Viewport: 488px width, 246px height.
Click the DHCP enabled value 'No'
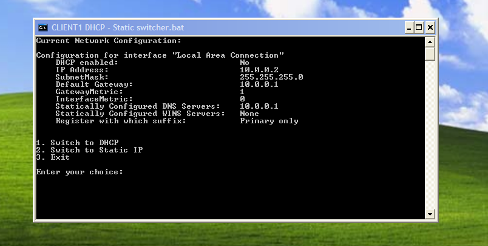click(x=245, y=63)
